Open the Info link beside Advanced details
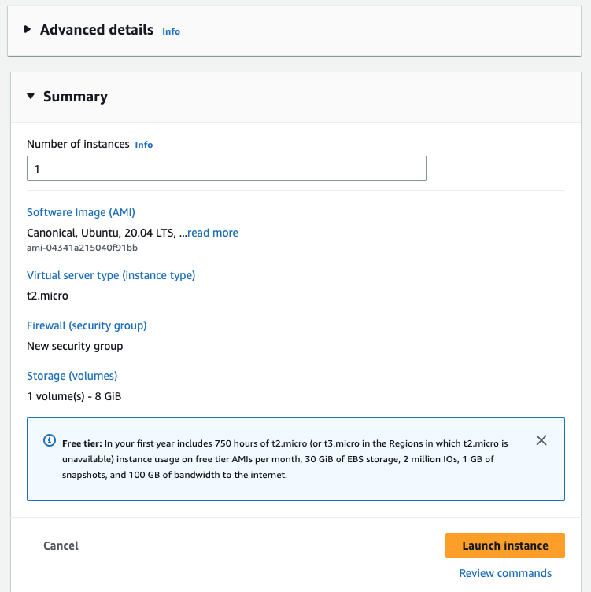The image size is (591, 592). pyautogui.click(x=171, y=31)
